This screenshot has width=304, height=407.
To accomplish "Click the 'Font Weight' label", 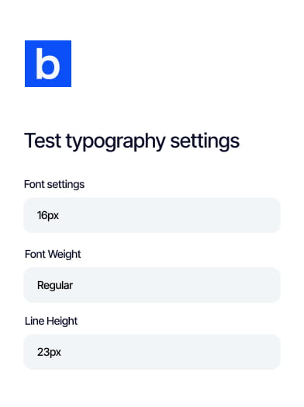I will coord(53,255).
